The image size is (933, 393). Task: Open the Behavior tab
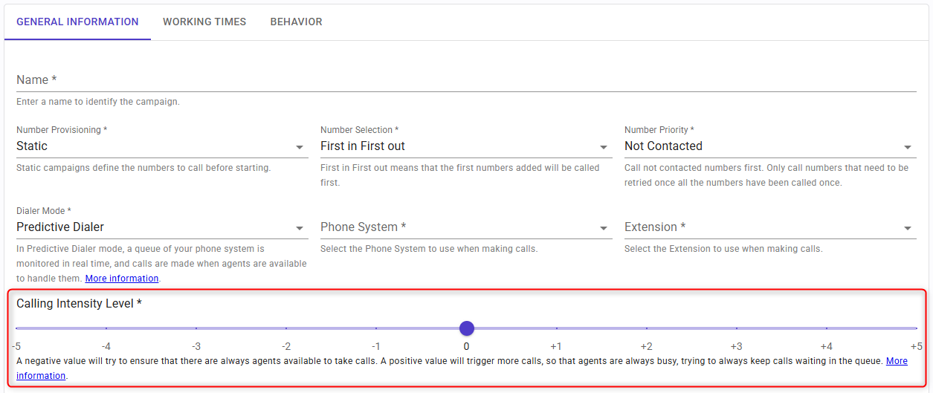pos(296,22)
